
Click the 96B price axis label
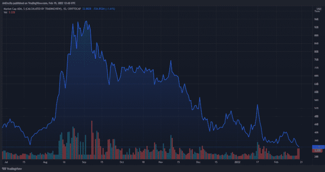tap(316, 19)
